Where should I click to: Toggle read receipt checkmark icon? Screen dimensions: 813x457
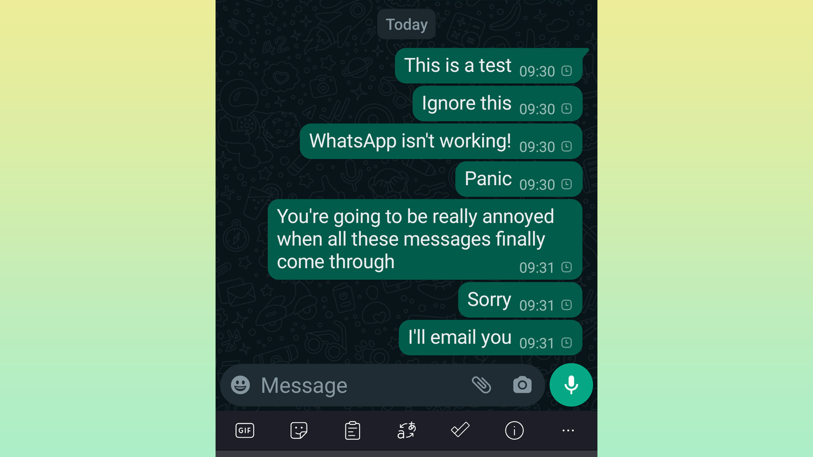point(461,429)
